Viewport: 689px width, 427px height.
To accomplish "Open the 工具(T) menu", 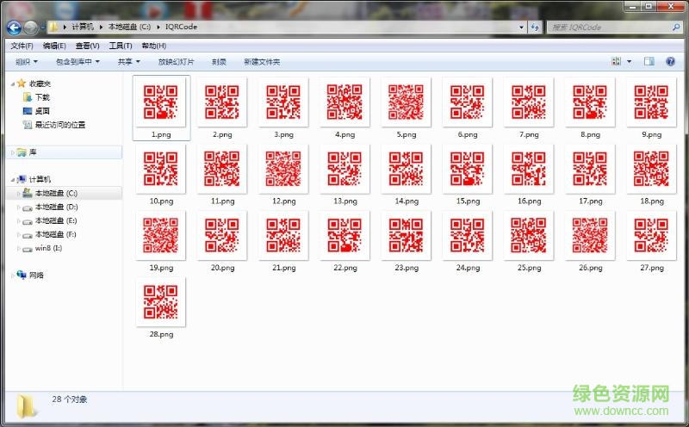I will (x=121, y=46).
